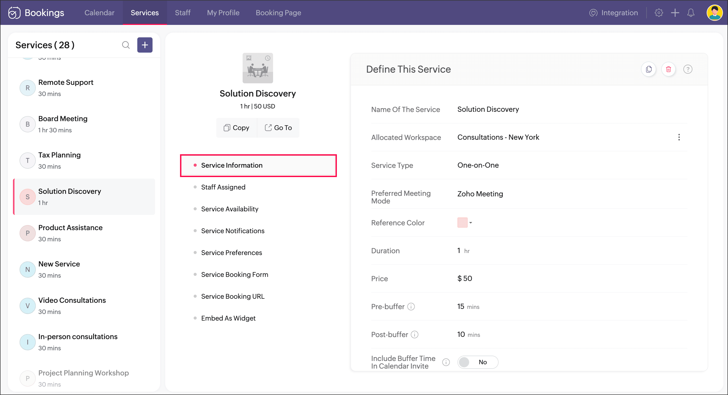Open the Integration icon in the header

(x=593, y=13)
